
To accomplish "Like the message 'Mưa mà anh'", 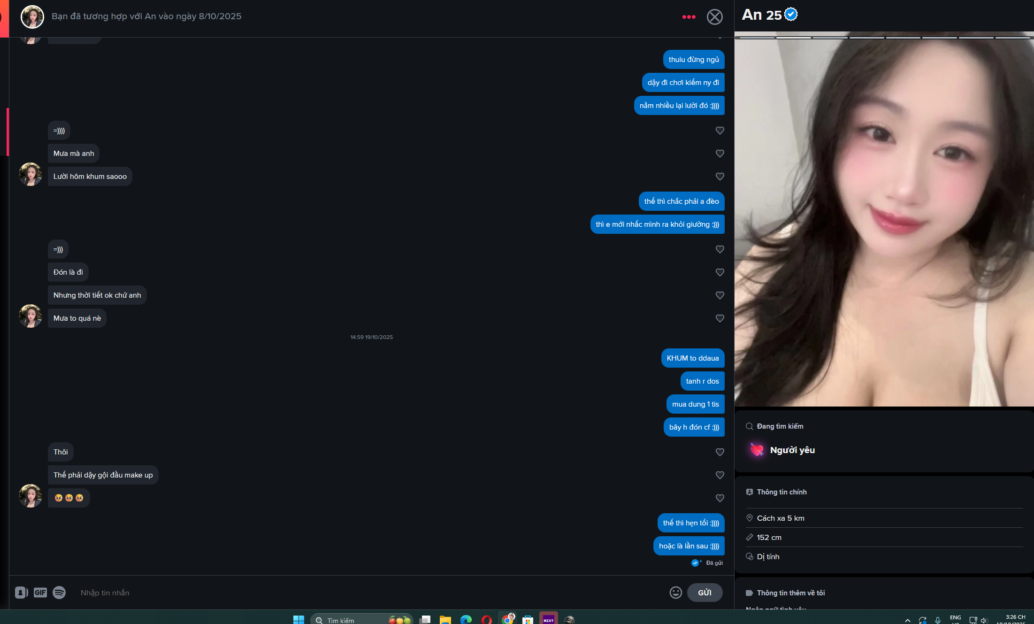I will [x=720, y=154].
